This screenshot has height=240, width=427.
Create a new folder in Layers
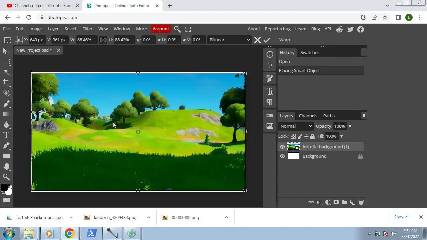click(x=345, y=202)
